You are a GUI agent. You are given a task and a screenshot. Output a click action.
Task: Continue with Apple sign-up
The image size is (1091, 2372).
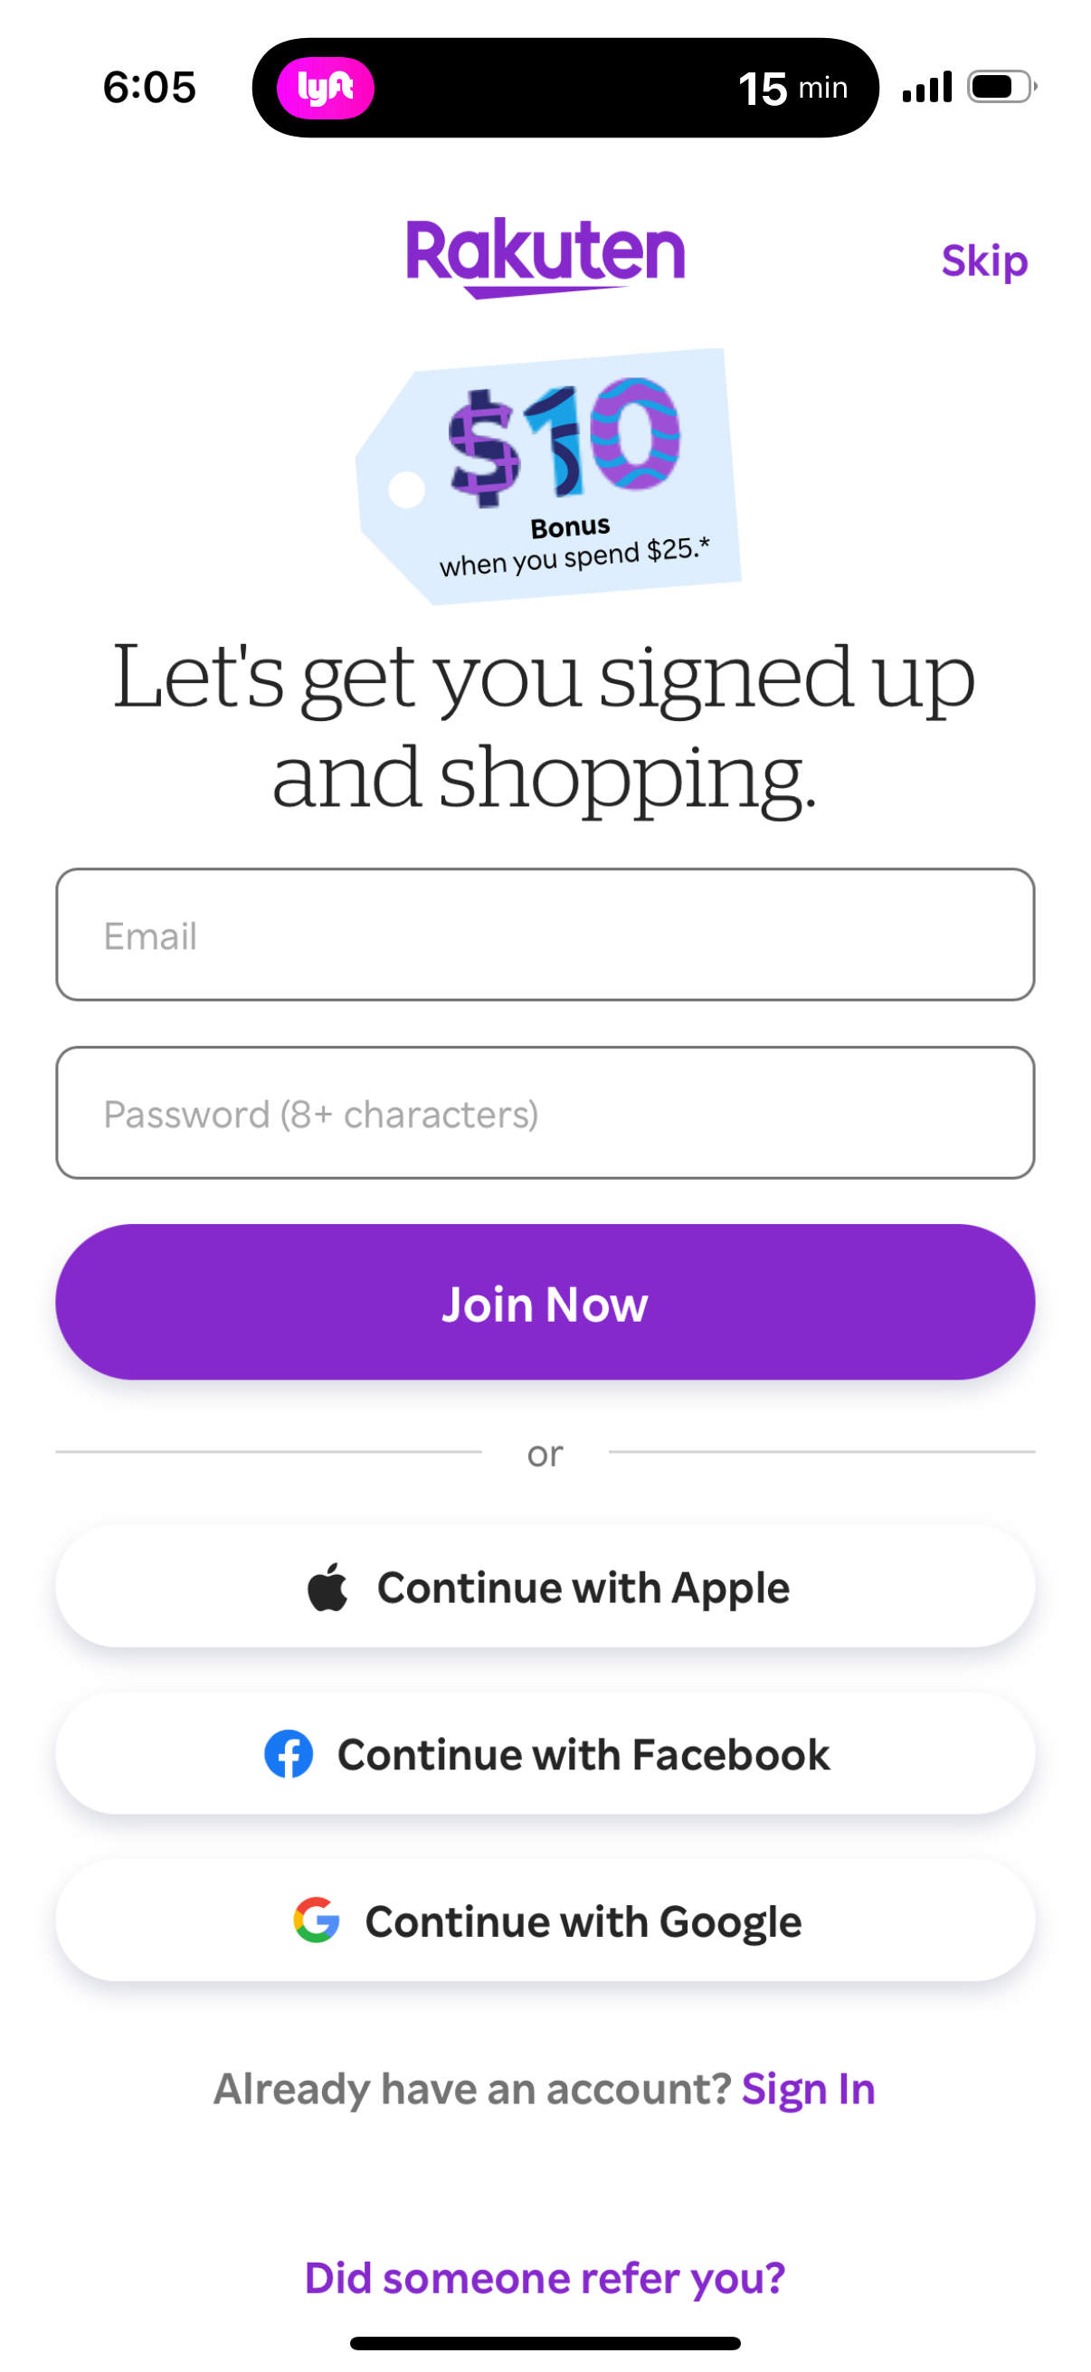545,1587
